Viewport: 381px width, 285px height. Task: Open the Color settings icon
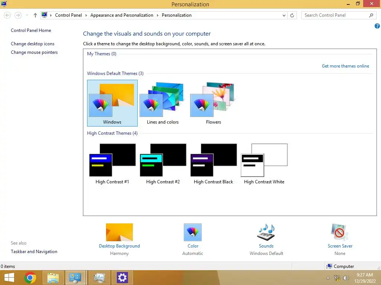193,232
